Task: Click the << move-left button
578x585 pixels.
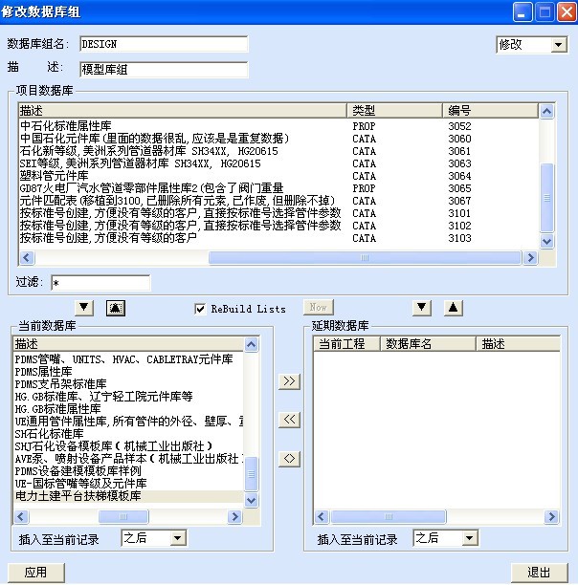Action: (288, 420)
